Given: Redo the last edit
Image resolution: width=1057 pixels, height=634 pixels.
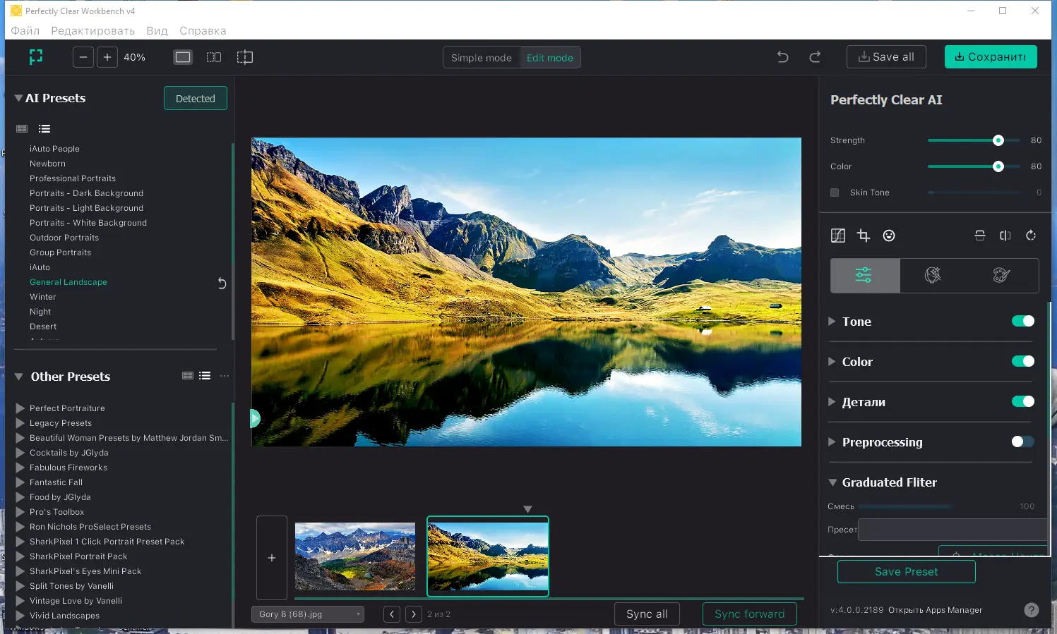Looking at the screenshot, I should [x=815, y=57].
